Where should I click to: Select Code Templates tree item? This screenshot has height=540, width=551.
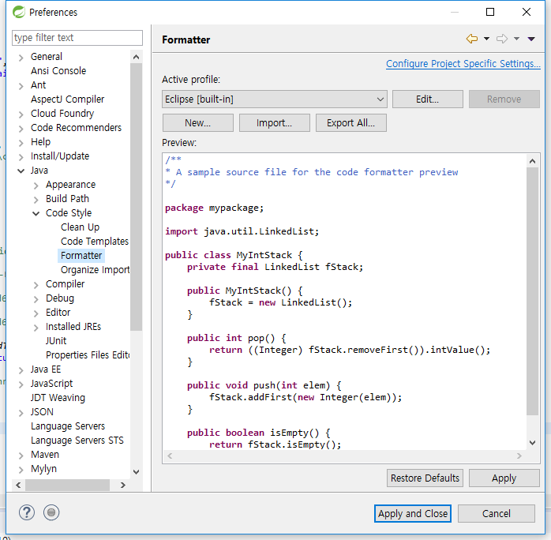pyautogui.click(x=95, y=242)
